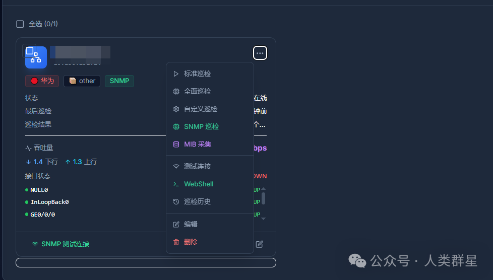493x280 pixels.
Task: Choose 测试连接 from the menu
Action: click(x=210, y=166)
